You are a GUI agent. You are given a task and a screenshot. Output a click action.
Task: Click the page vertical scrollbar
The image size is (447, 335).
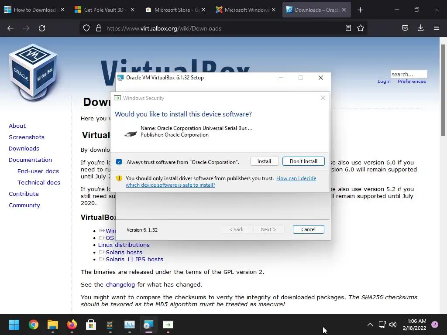[444, 90]
